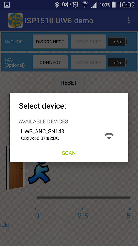Connect the optional tag device

click(x=50, y=62)
